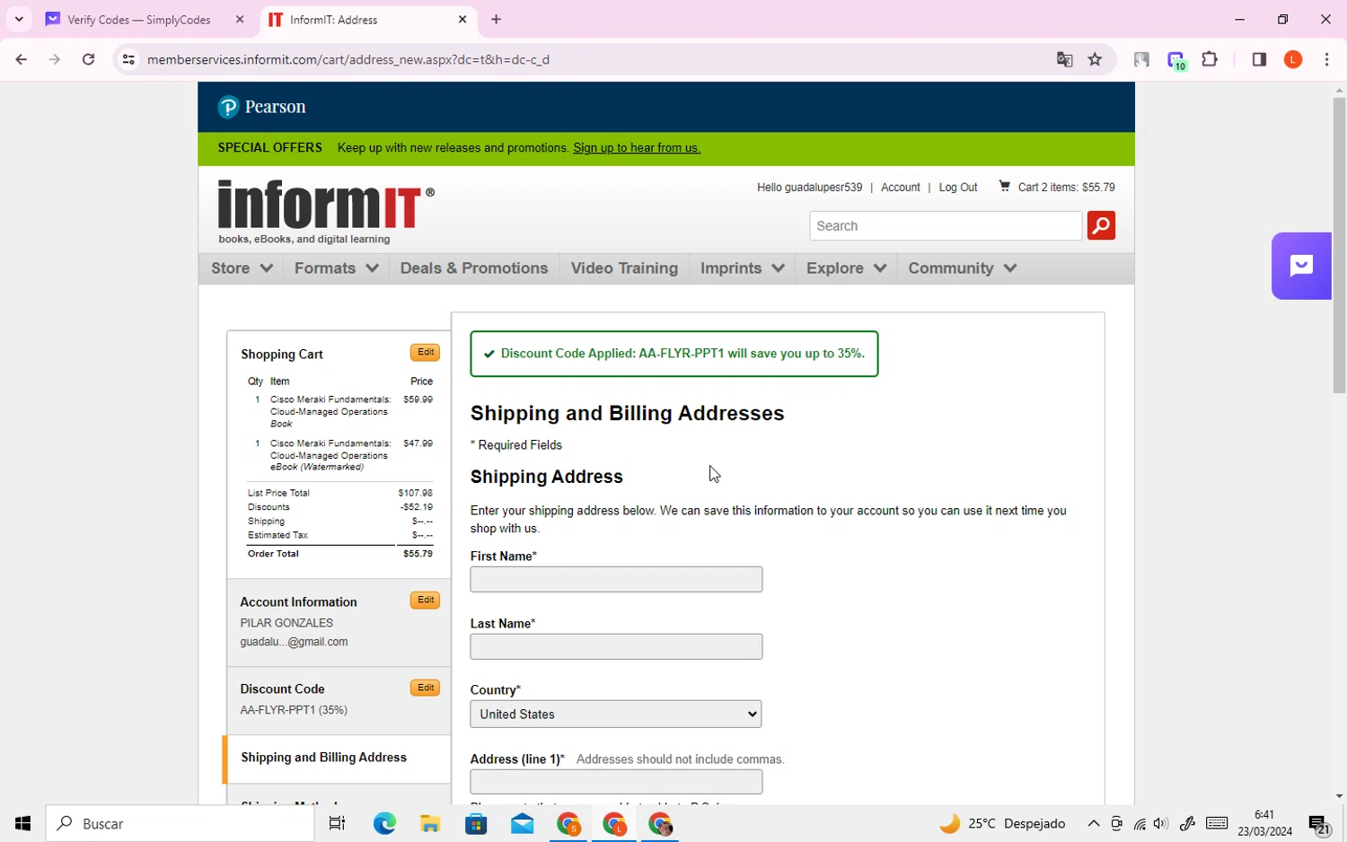Open the clock showing 6:41 23/03/2024

coord(1264,823)
